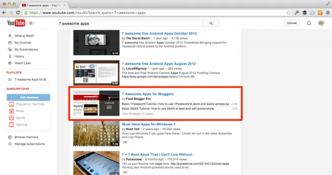
Task: Click the August 2012 video thumbnail
Action: [96, 73]
